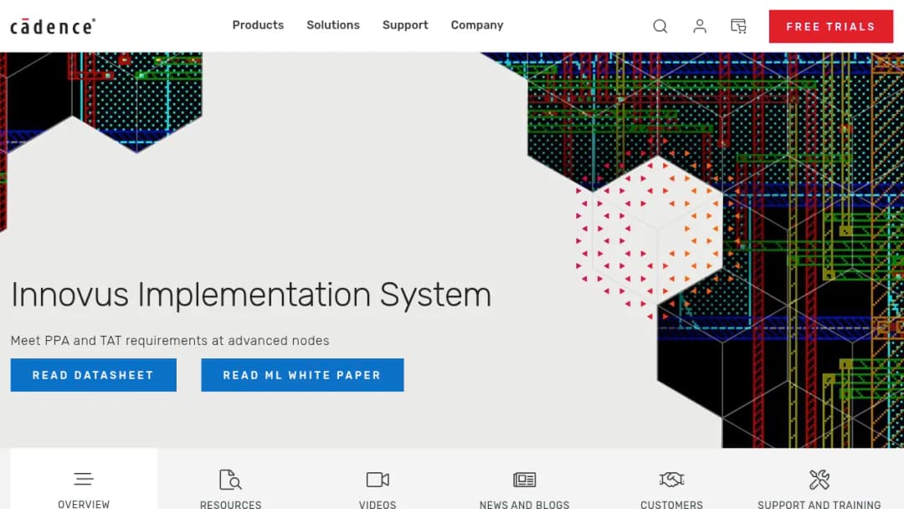Open the Company menu
The image size is (904, 509).
[x=477, y=25]
